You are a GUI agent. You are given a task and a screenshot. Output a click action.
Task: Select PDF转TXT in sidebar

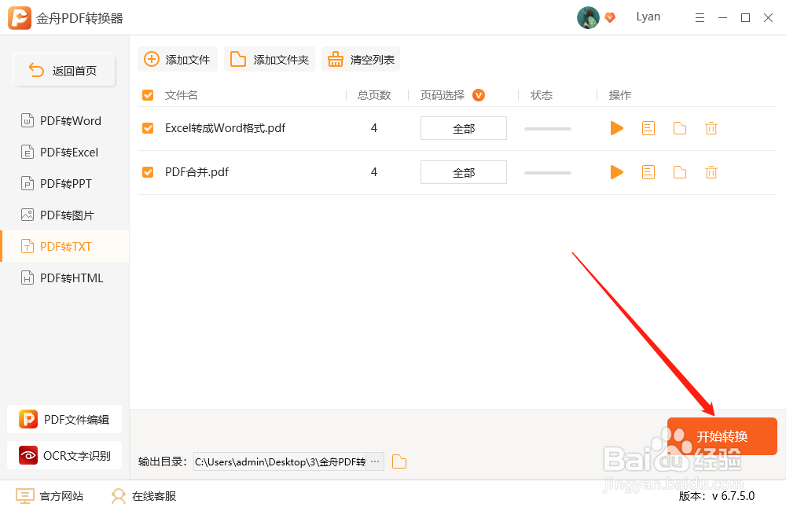pyautogui.click(x=64, y=247)
